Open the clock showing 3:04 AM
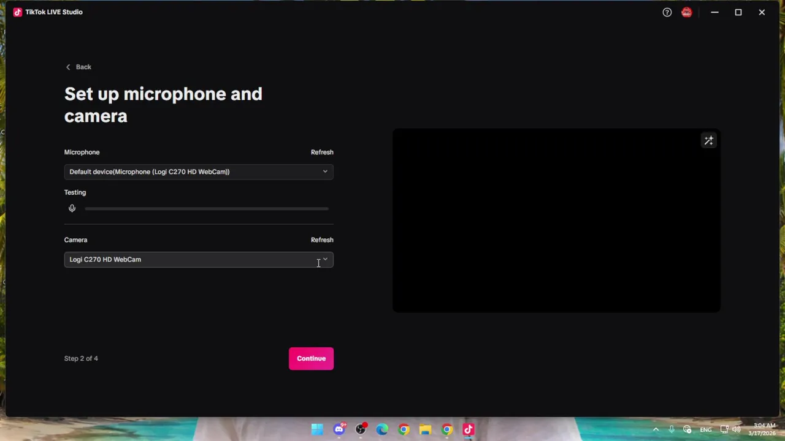The width and height of the screenshot is (785, 441). coord(762,429)
